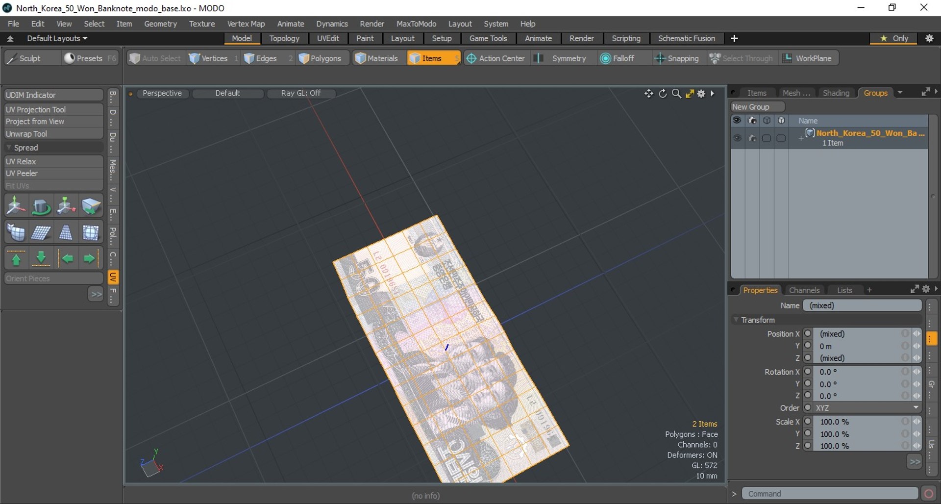Screen dimensions: 941x504
Task: Click UV Relax button
Action: pyautogui.click(x=54, y=161)
